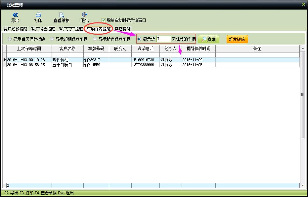The image size is (308, 197).
Task: Close the 提醒查询 window
Action: pos(304,4)
